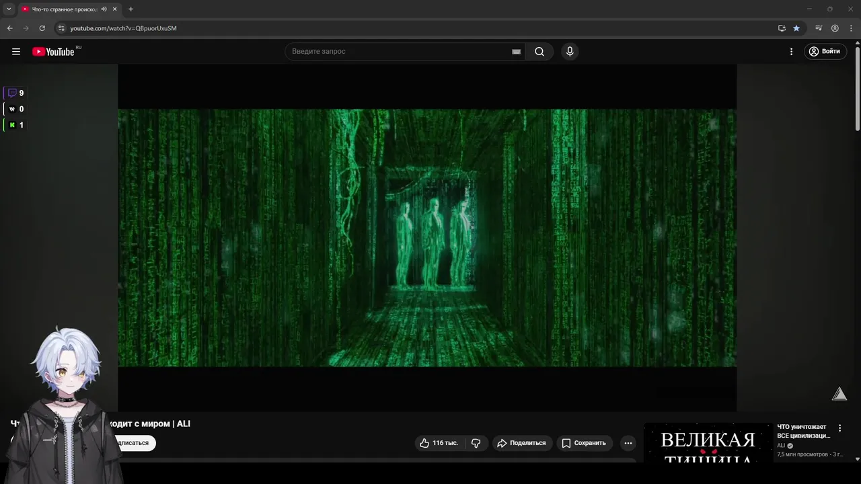
Task: Save the video with Сохранить
Action: (x=585, y=443)
